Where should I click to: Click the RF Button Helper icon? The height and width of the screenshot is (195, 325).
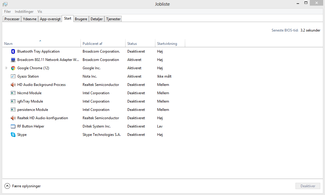13,126
